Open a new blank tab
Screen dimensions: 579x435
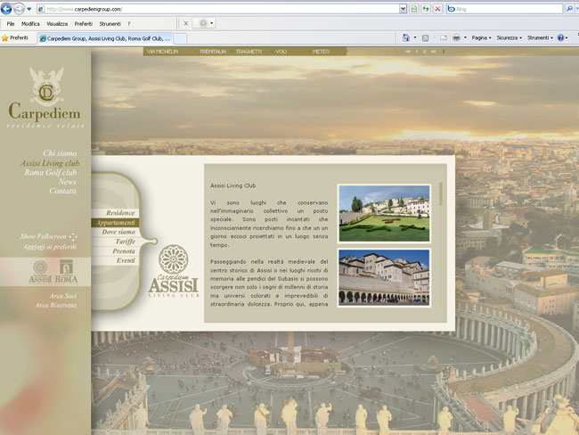pyautogui.click(x=180, y=38)
